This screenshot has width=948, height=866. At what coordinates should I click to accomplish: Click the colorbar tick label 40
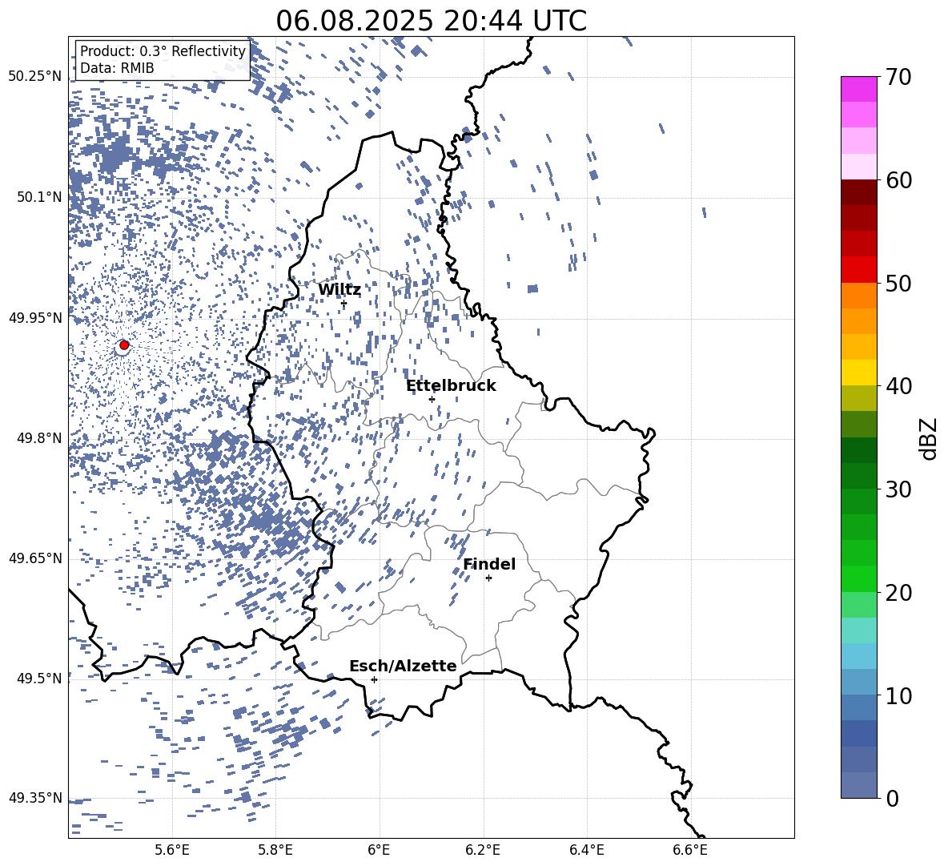coord(898,386)
